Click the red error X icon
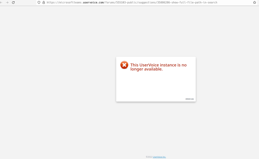259x159 pixels. (124, 65)
